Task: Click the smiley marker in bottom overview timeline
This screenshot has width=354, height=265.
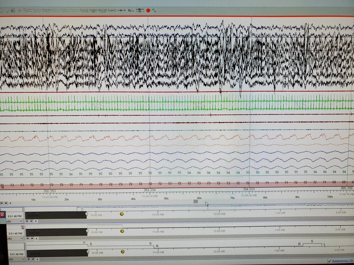Action: click(x=123, y=251)
